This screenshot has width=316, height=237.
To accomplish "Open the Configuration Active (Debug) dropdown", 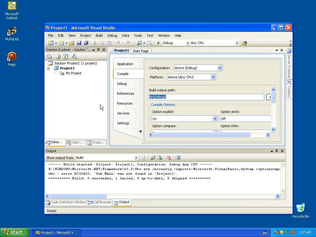I will click(x=220, y=68).
